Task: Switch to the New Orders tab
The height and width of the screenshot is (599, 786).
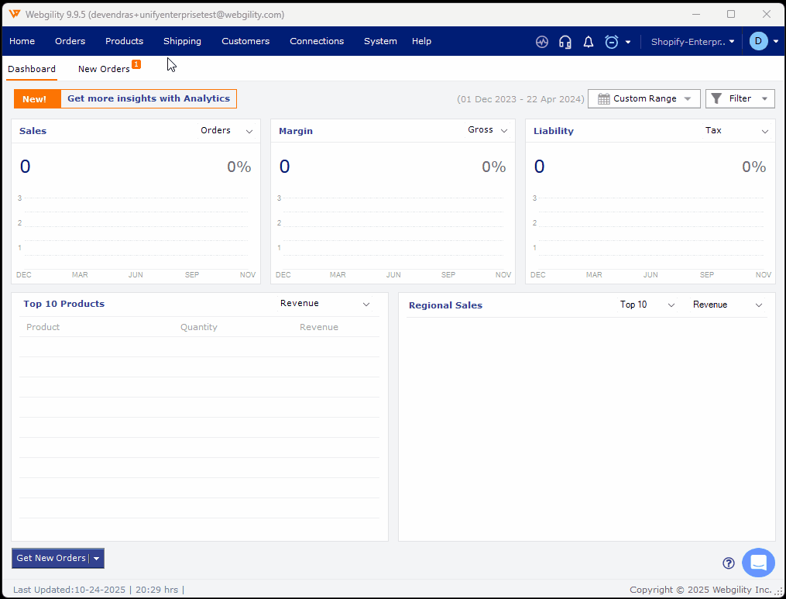Action: (104, 69)
